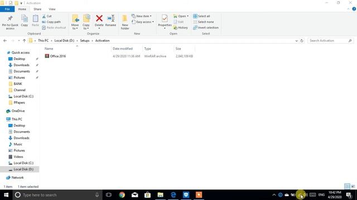Image resolution: width=357 pixels, height=200 pixels.
Task: Open Google Chrome from the taskbar
Action: click(x=122, y=195)
